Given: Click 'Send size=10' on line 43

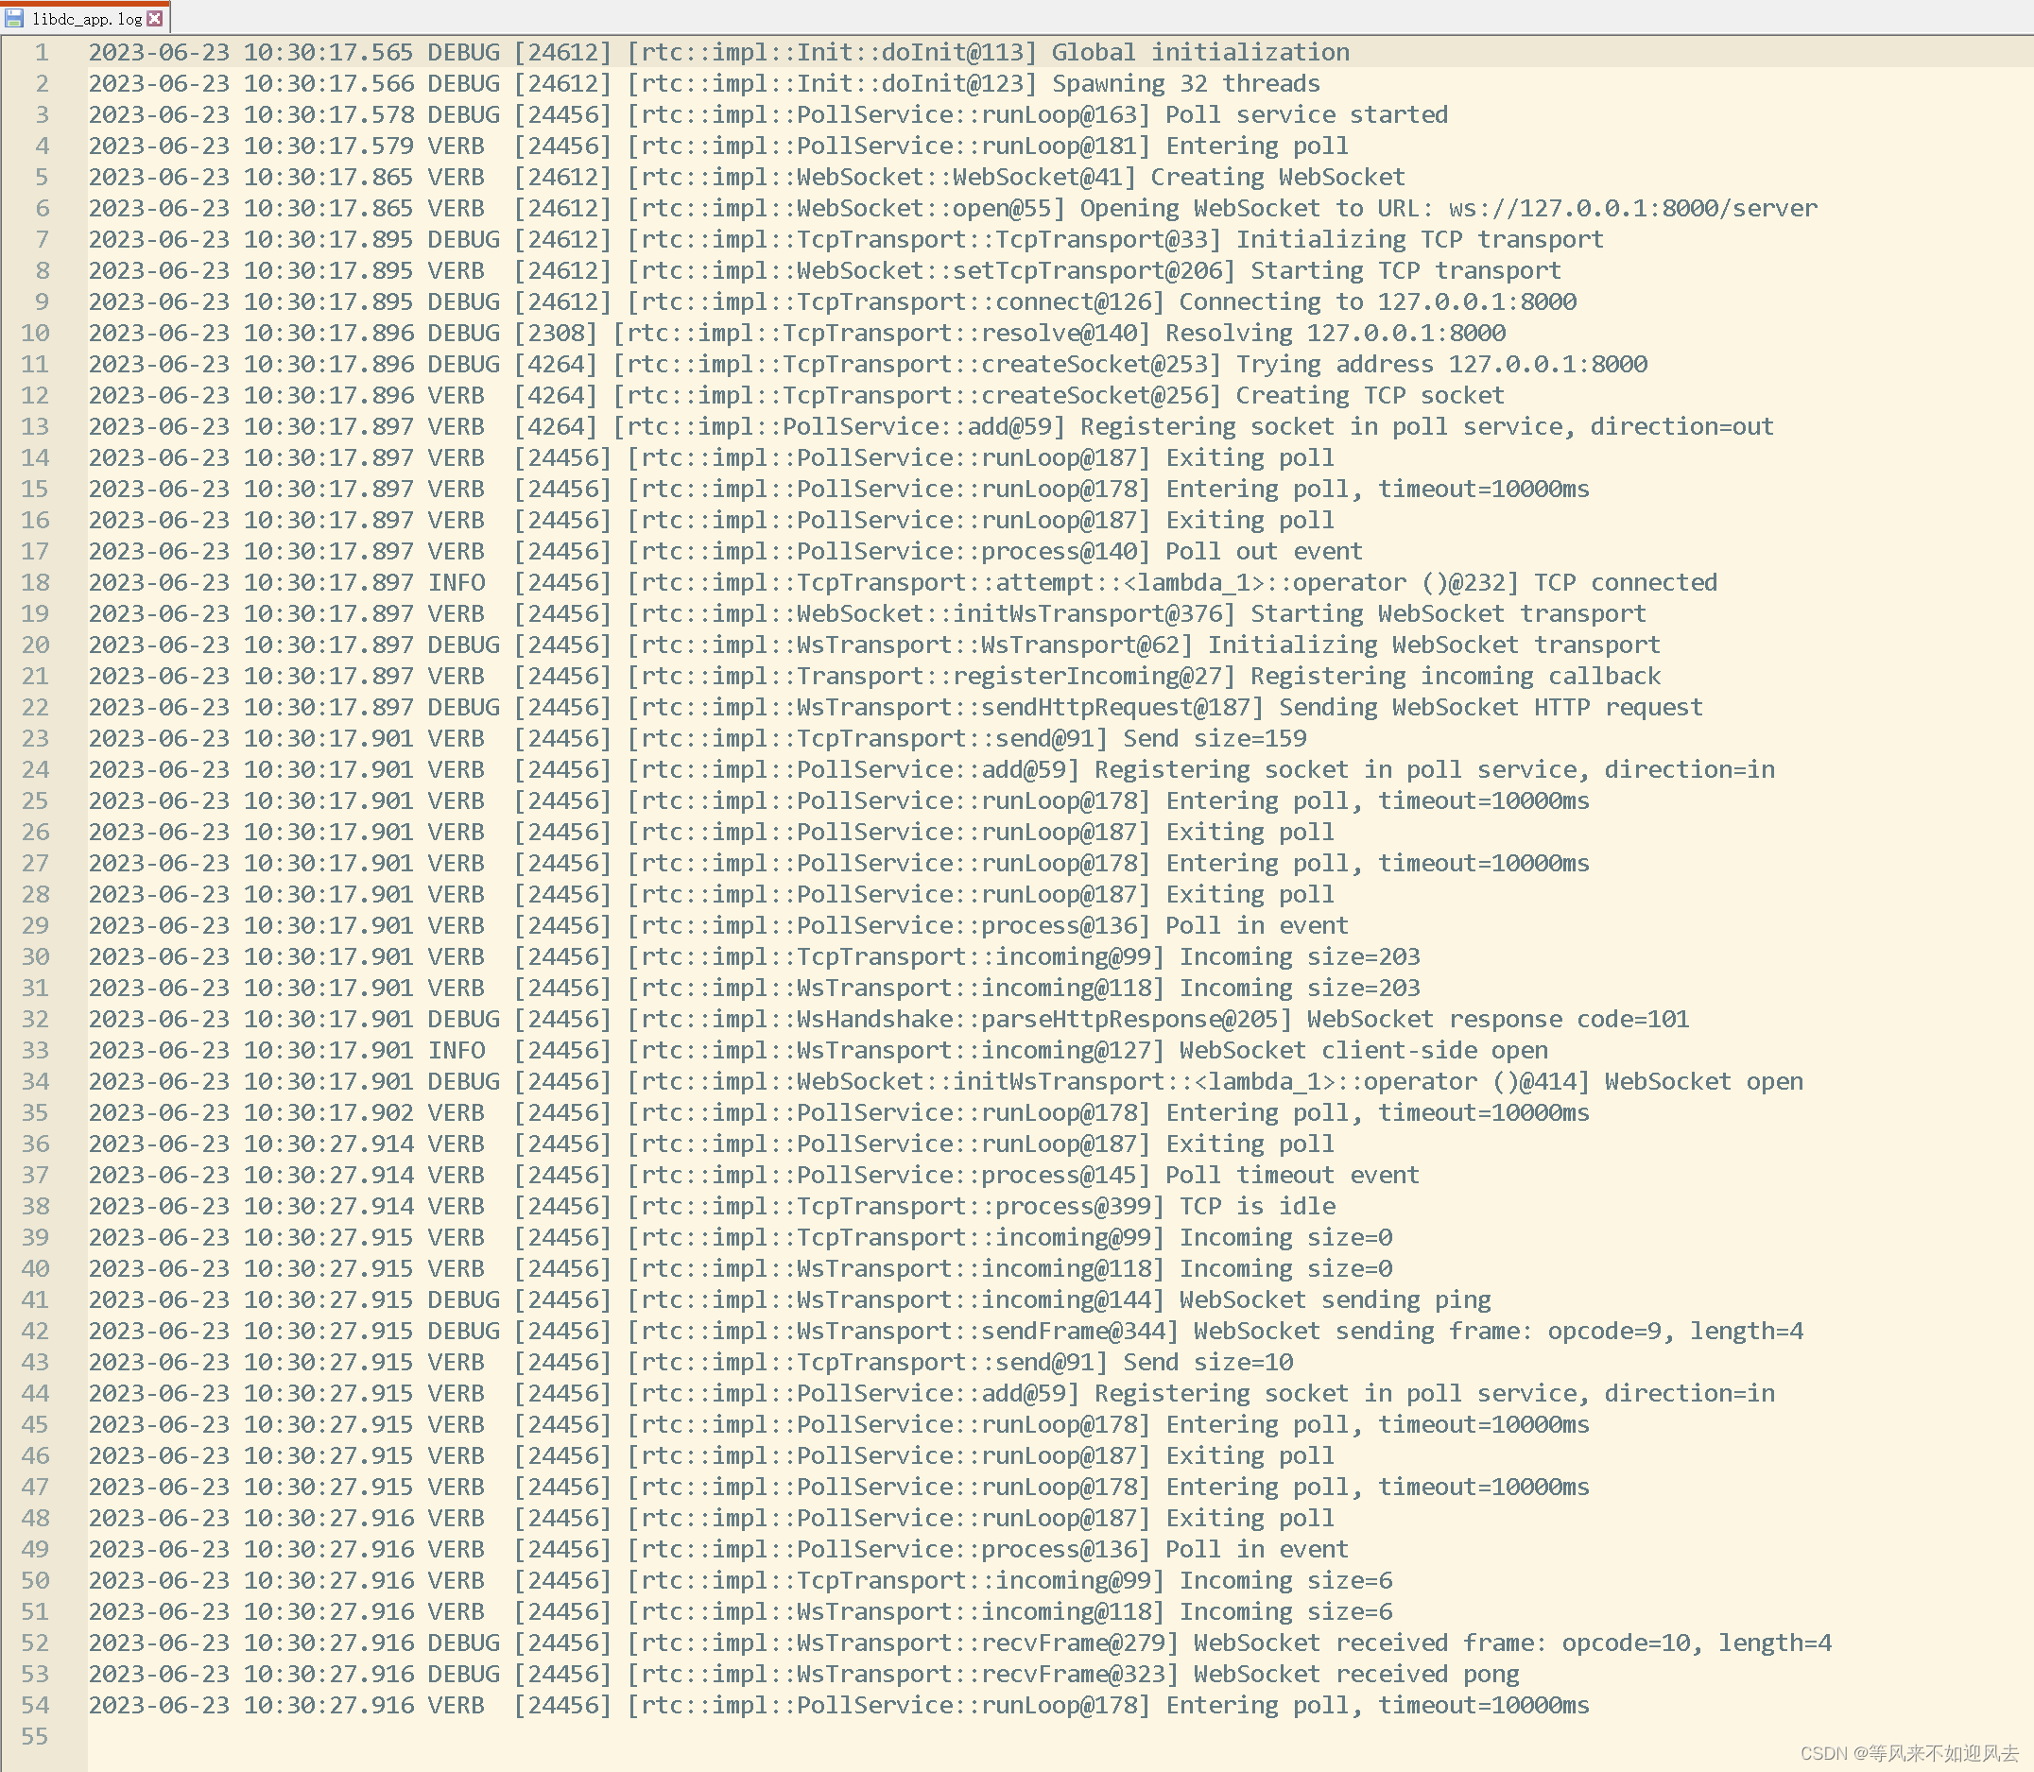Looking at the screenshot, I should (1207, 1363).
